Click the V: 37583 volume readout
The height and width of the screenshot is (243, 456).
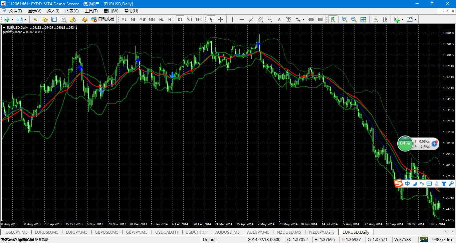(403, 240)
